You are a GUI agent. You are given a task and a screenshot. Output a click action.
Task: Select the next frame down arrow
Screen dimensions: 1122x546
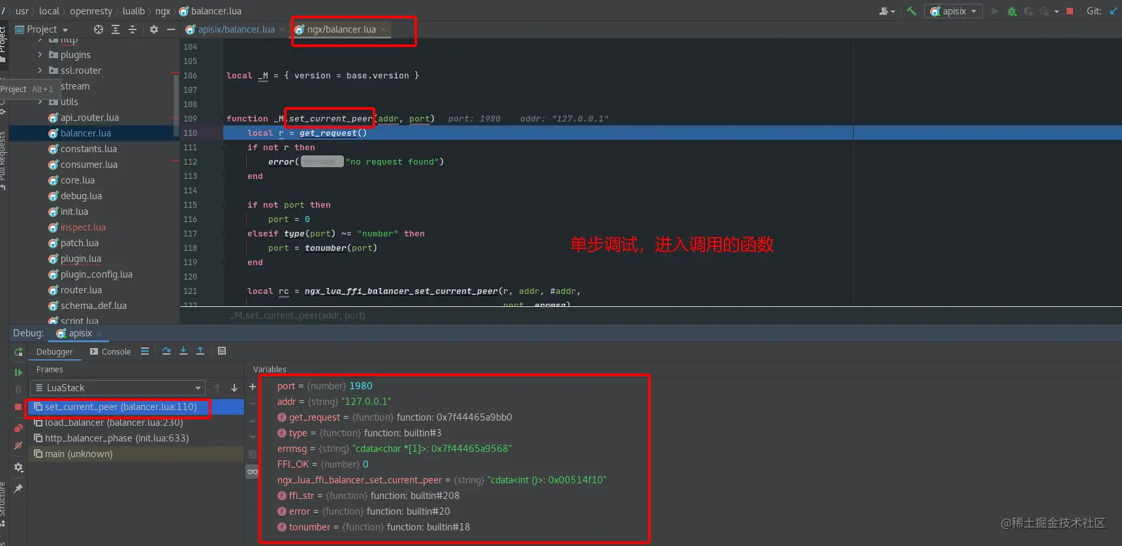234,388
